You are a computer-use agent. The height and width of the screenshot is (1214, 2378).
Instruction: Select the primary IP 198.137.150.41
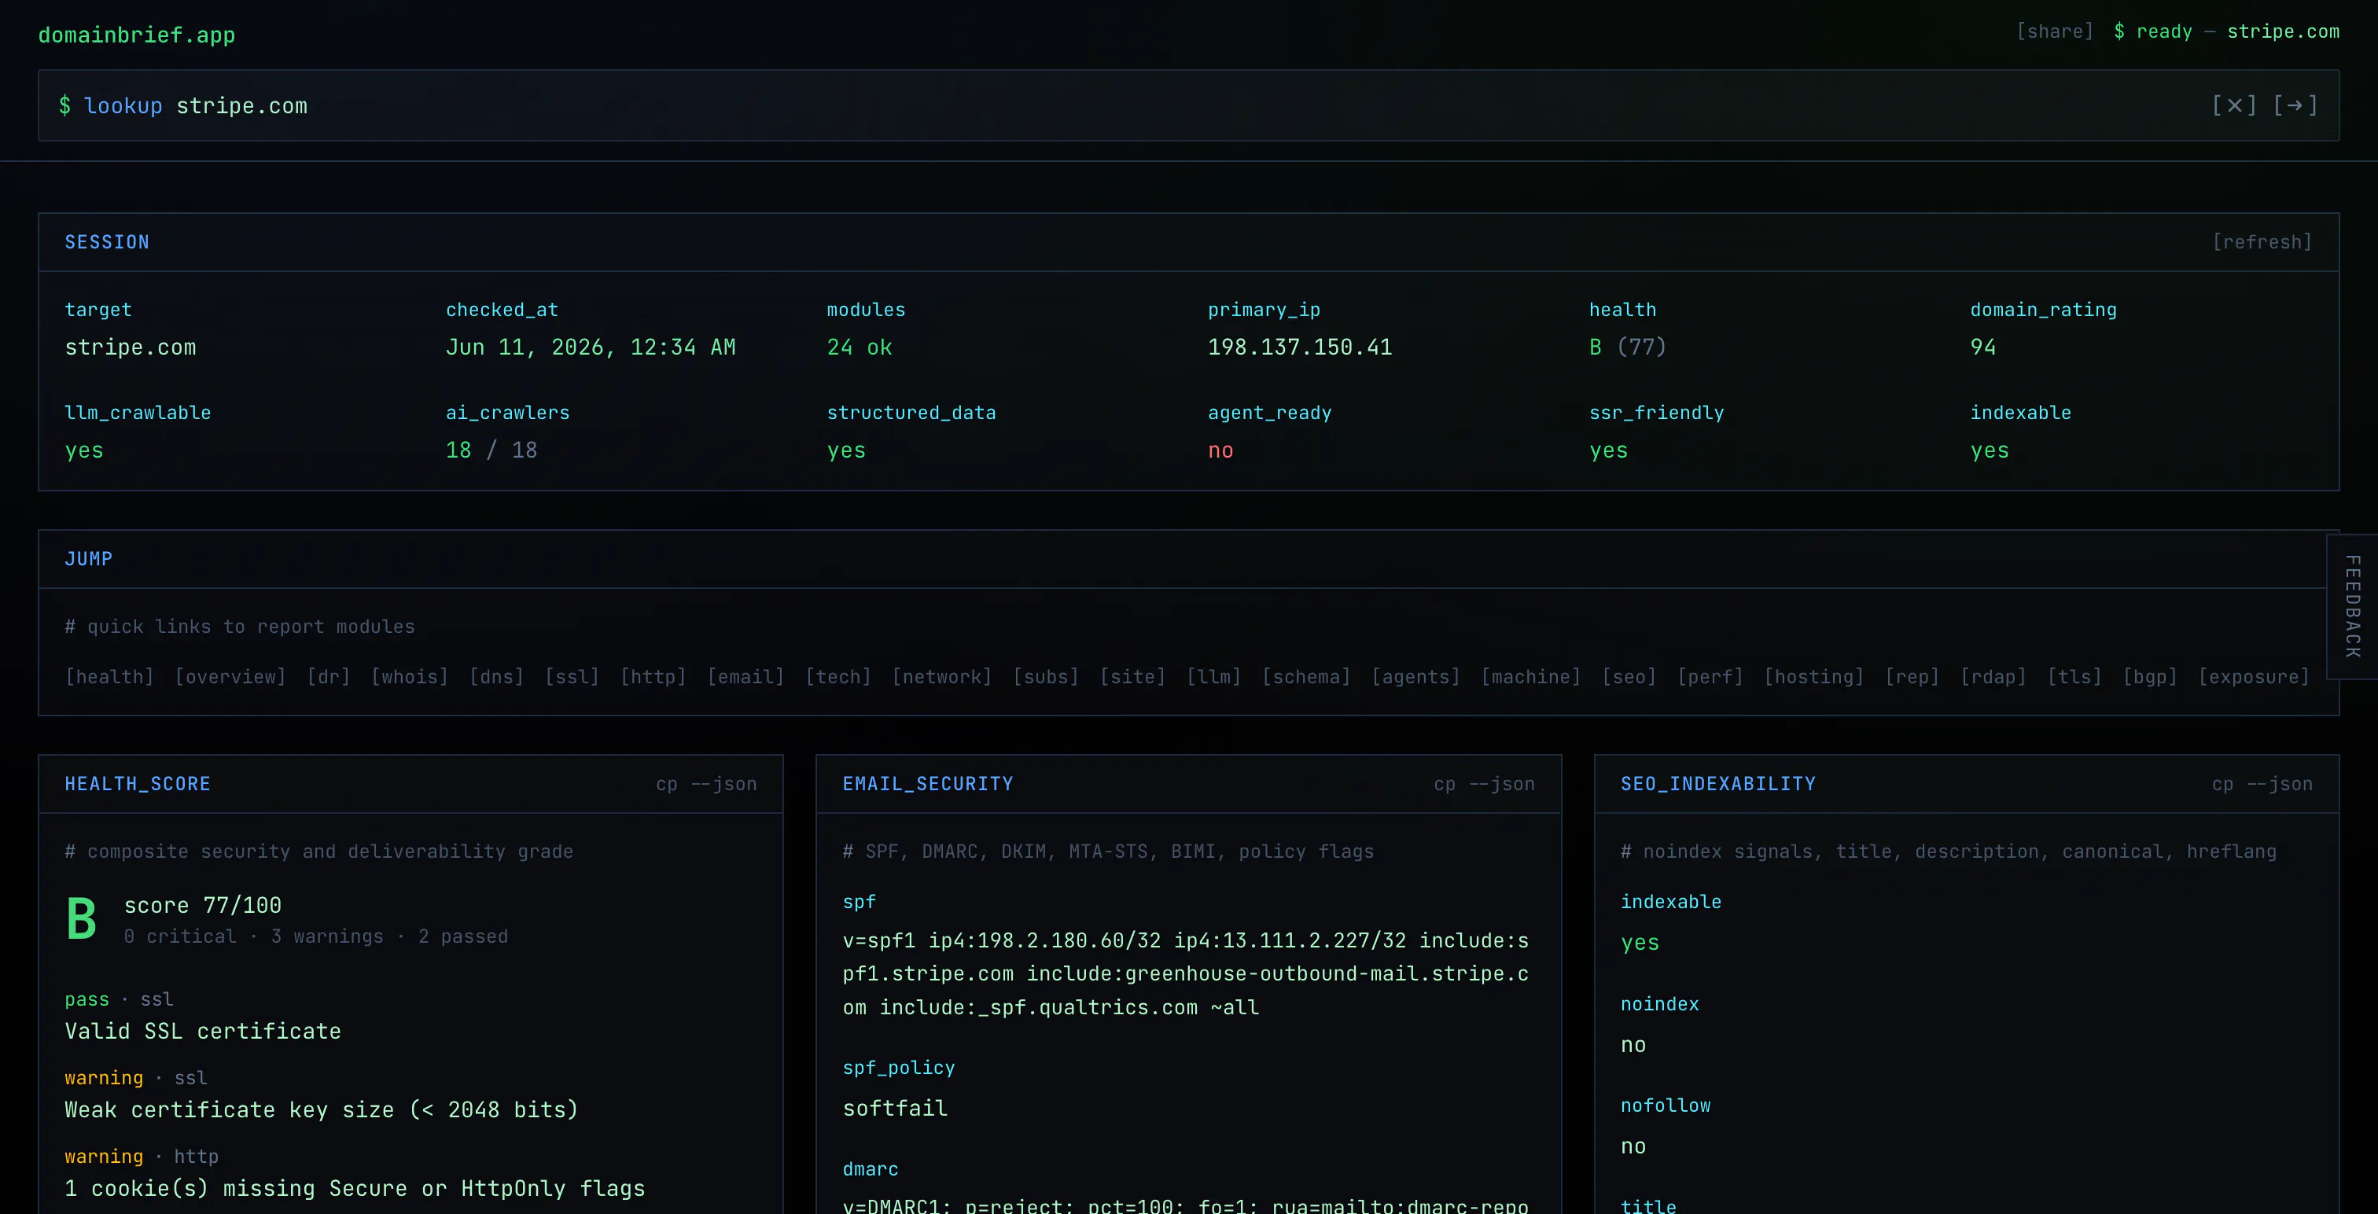pyautogui.click(x=1300, y=347)
